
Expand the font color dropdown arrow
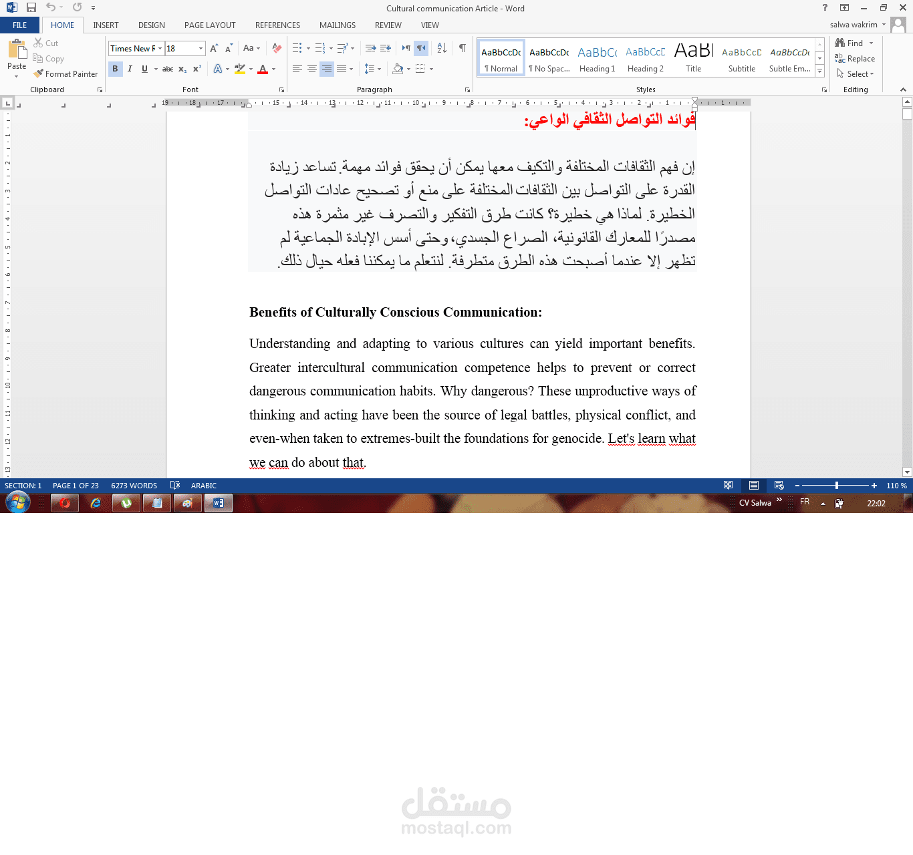click(273, 69)
